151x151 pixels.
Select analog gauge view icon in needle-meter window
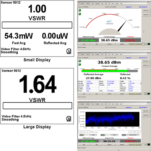tap(143, 44)
